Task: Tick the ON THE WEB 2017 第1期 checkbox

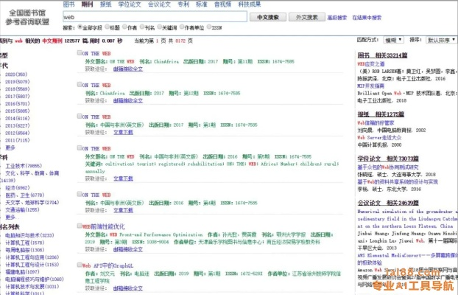Action: tap(80, 116)
